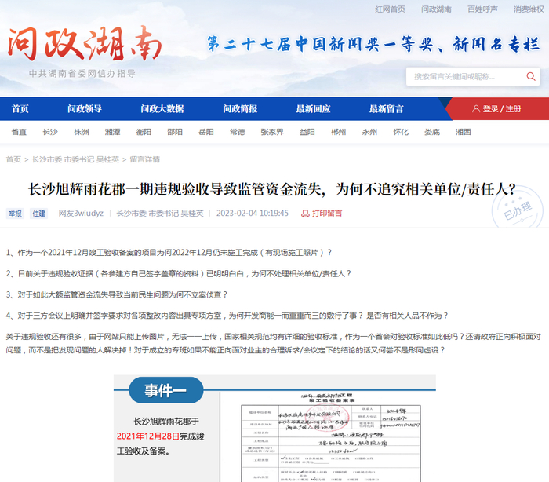Select the 益阳 region tab
This screenshot has width=549, height=482.
click(x=307, y=132)
